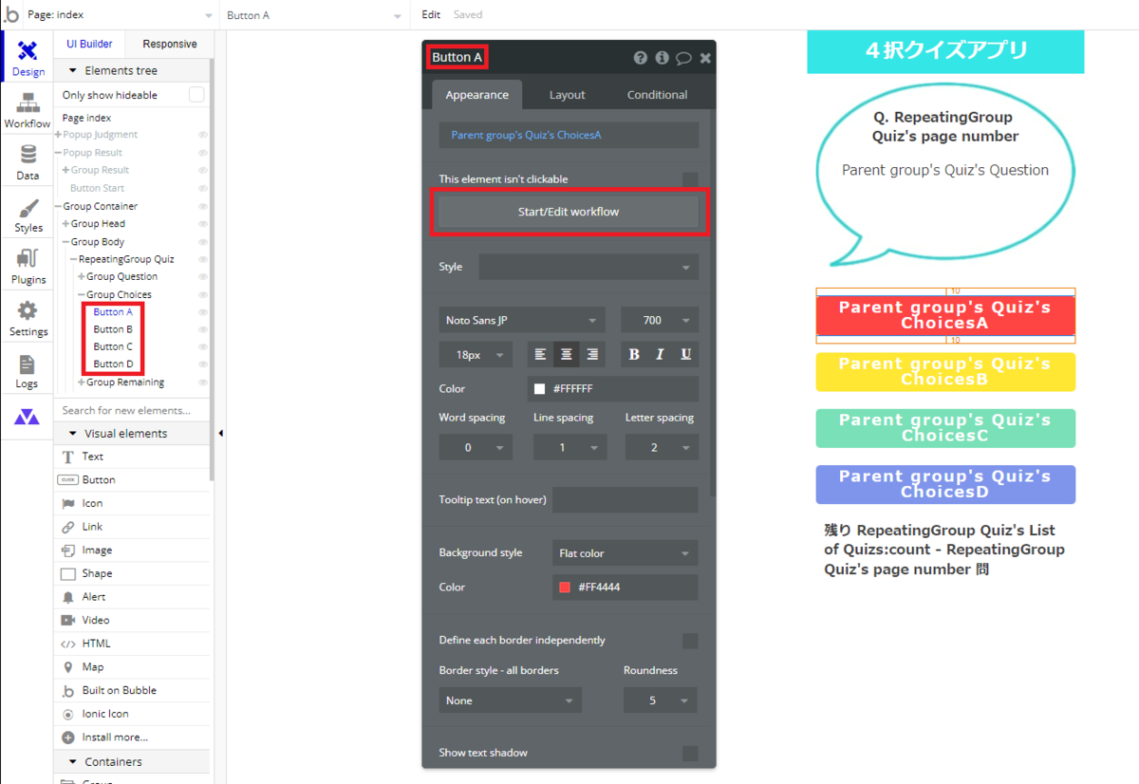
Task: Open the Button A element selector dropdown
Action: tap(314, 15)
